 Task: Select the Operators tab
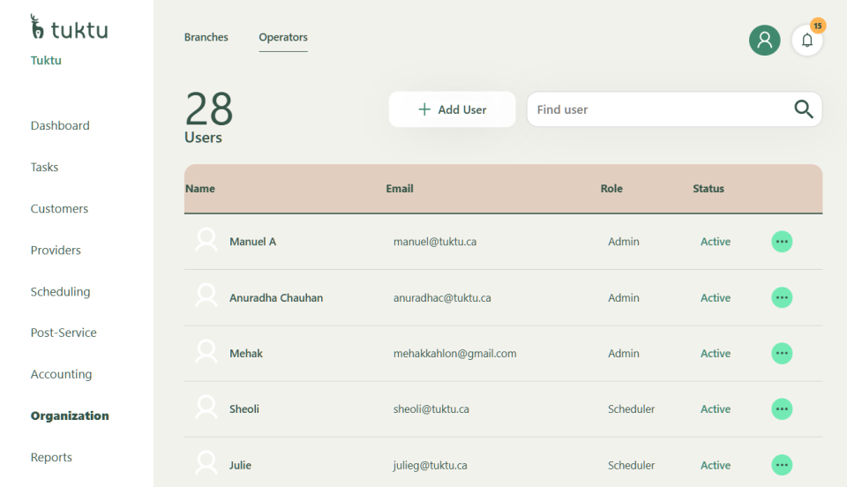tap(283, 37)
